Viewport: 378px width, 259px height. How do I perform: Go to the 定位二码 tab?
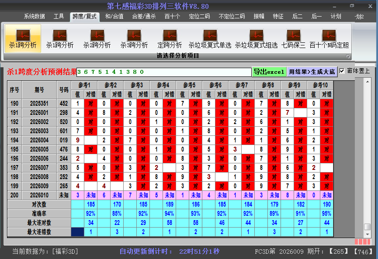click(x=199, y=17)
